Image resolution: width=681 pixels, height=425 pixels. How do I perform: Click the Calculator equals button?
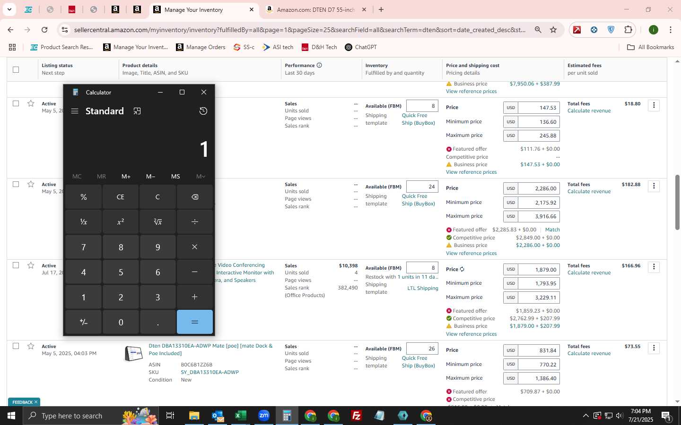coord(195,322)
